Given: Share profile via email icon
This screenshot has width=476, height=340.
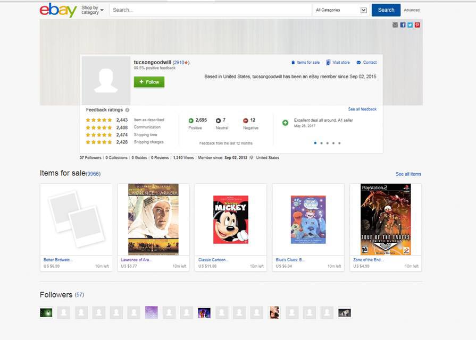Looking at the screenshot, I should pyautogui.click(x=395, y=25).
